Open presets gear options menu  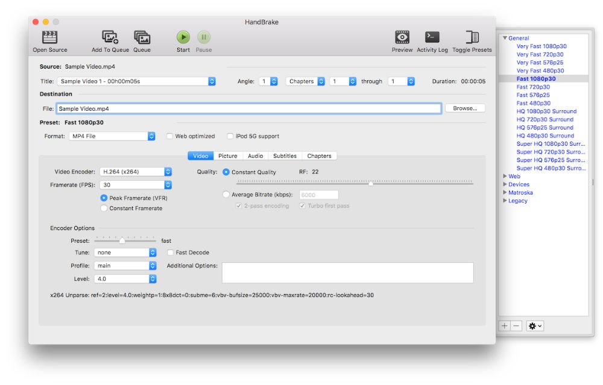[x=535, y=326]
